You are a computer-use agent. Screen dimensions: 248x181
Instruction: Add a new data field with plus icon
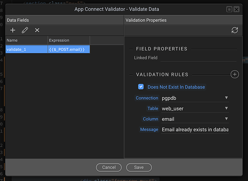[13, 30]
